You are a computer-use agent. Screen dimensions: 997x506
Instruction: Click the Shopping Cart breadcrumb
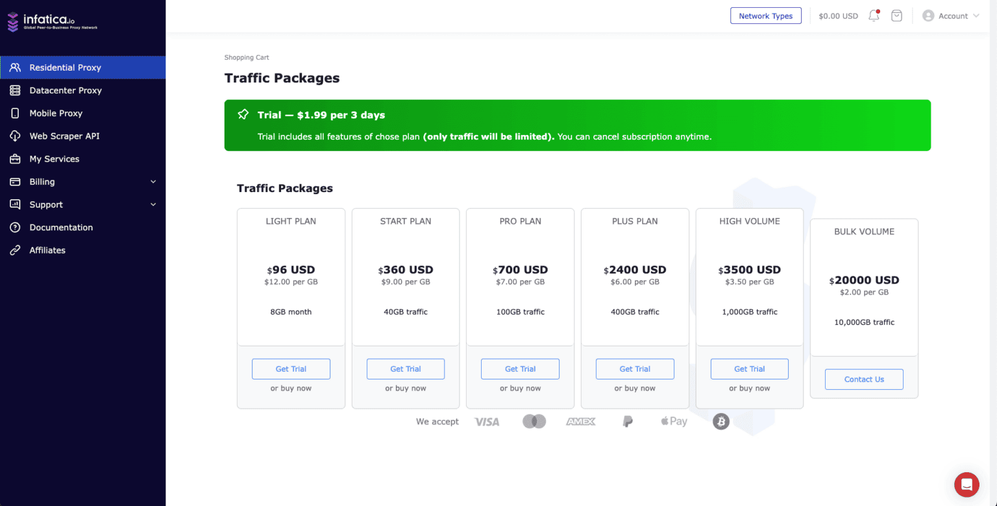(247, 57)
